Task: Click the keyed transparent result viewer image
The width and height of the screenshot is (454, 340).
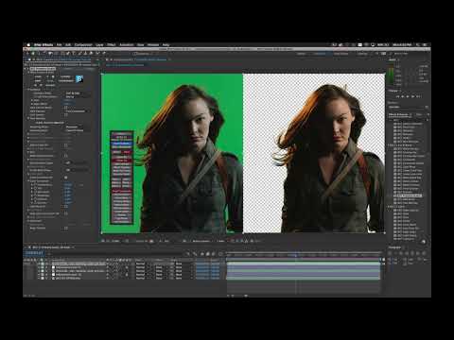Action: click(314, 153)
